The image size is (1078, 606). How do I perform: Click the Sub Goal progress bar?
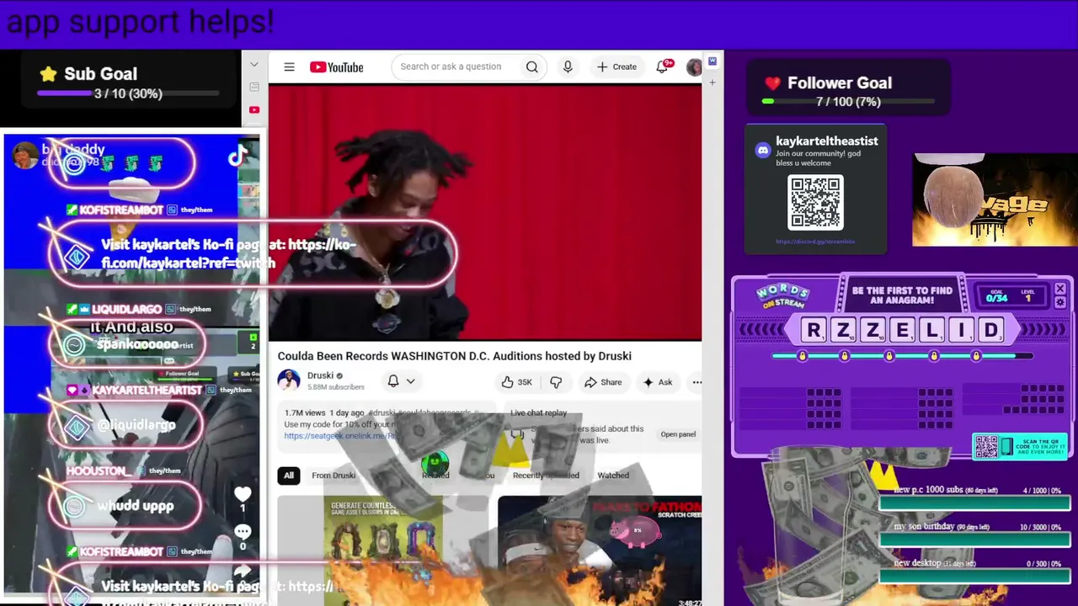pyautogui.click(x=128, y=93)
